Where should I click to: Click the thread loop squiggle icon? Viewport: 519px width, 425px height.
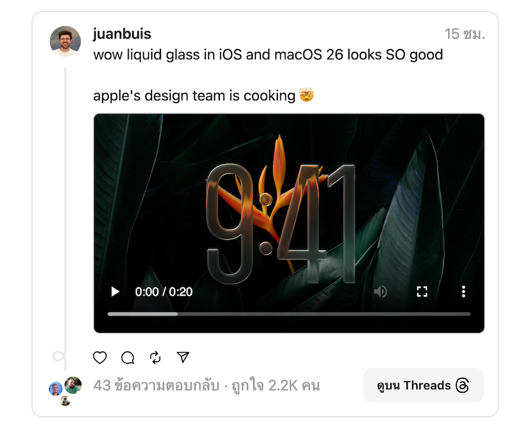tap(59, 356)
